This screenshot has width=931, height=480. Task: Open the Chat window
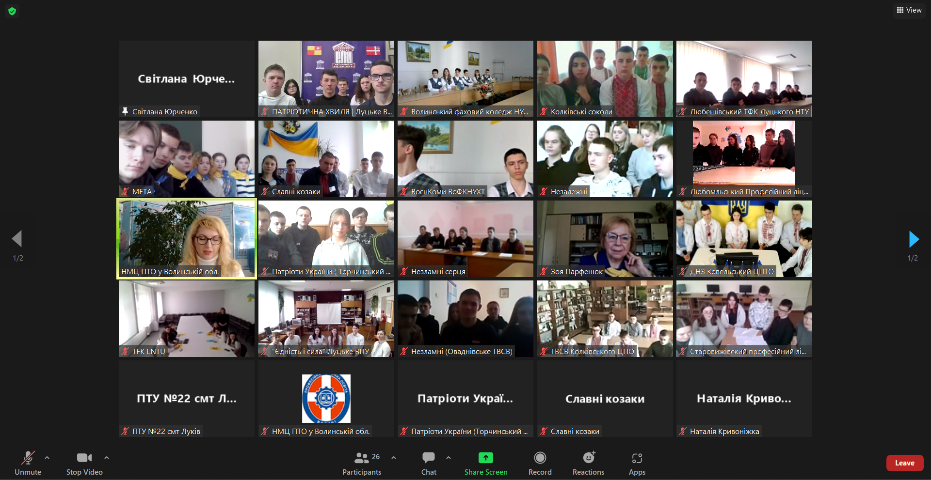click(x=428, y=464)
